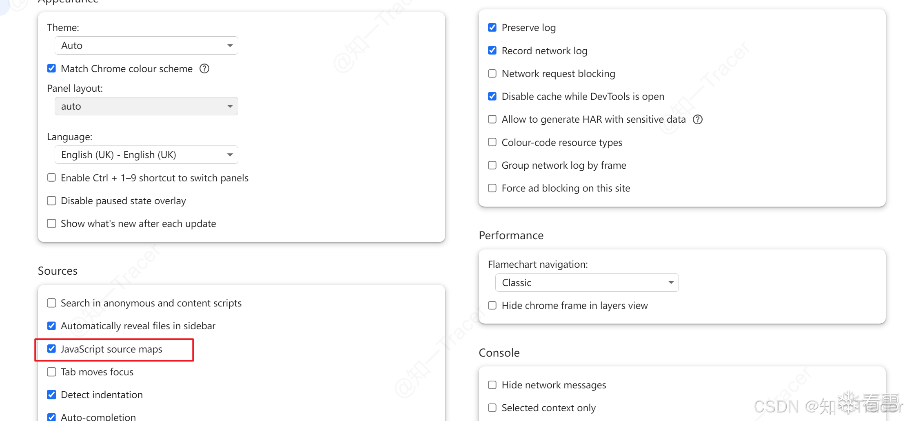The image size is (905, 421).
Task: Enable Ctrl + 1–9 shortcut to switch panels
Action: point(51,178)
